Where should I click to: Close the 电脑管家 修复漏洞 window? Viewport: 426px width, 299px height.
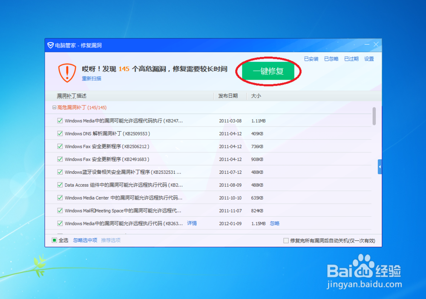tap(376, 44)
